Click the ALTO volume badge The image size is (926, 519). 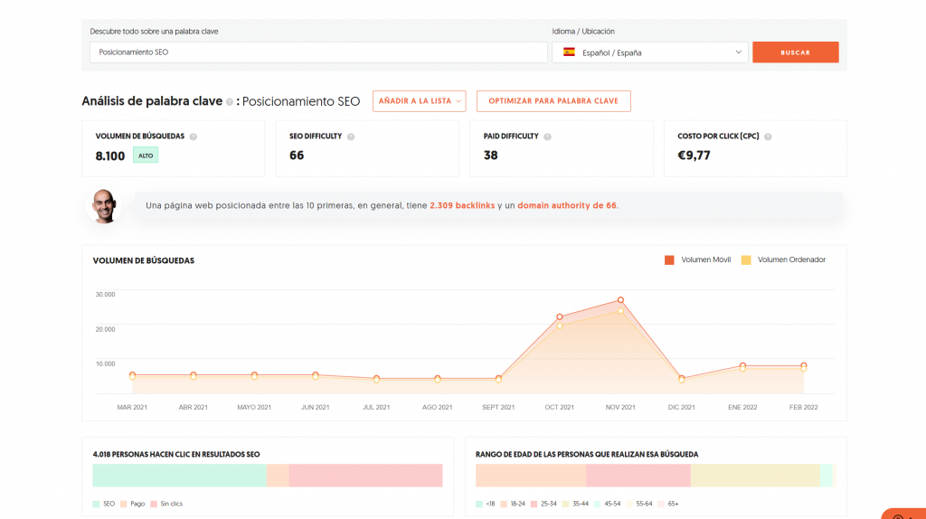coord(146,156)
